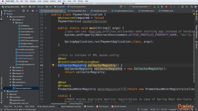Locate current file with Project panel target icon
Viewport: 198px width, 111px height.
[x=24, y=11]
